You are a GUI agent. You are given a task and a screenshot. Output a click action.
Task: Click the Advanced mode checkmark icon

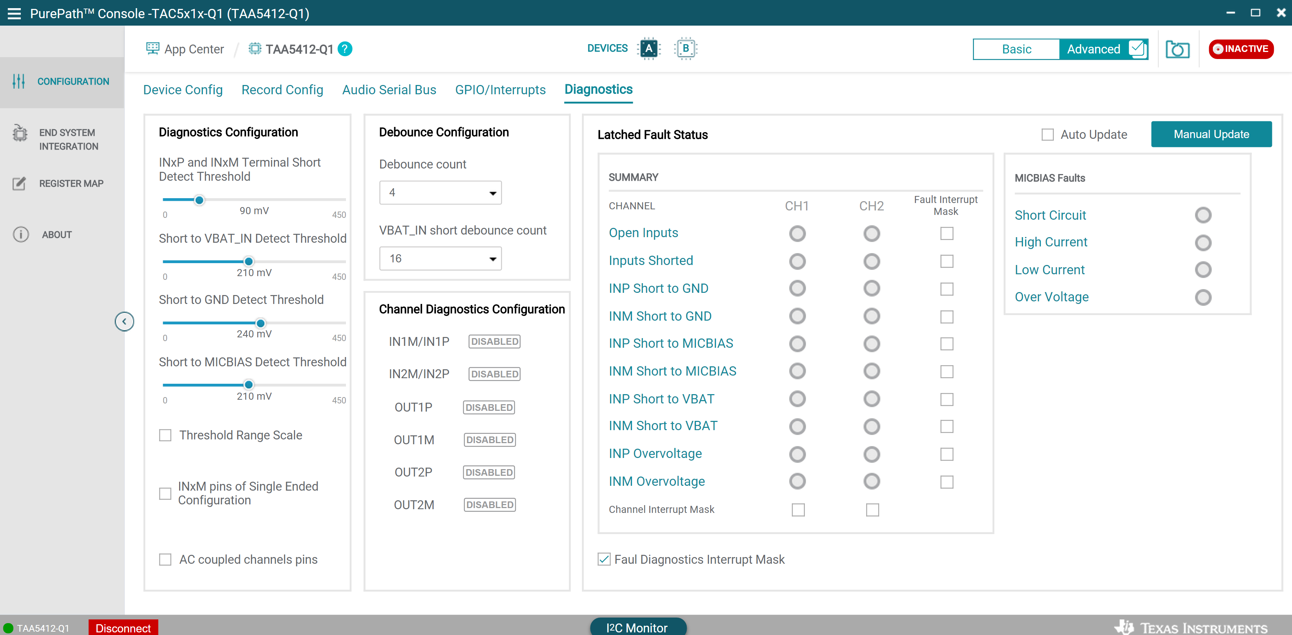(1137, 49)
